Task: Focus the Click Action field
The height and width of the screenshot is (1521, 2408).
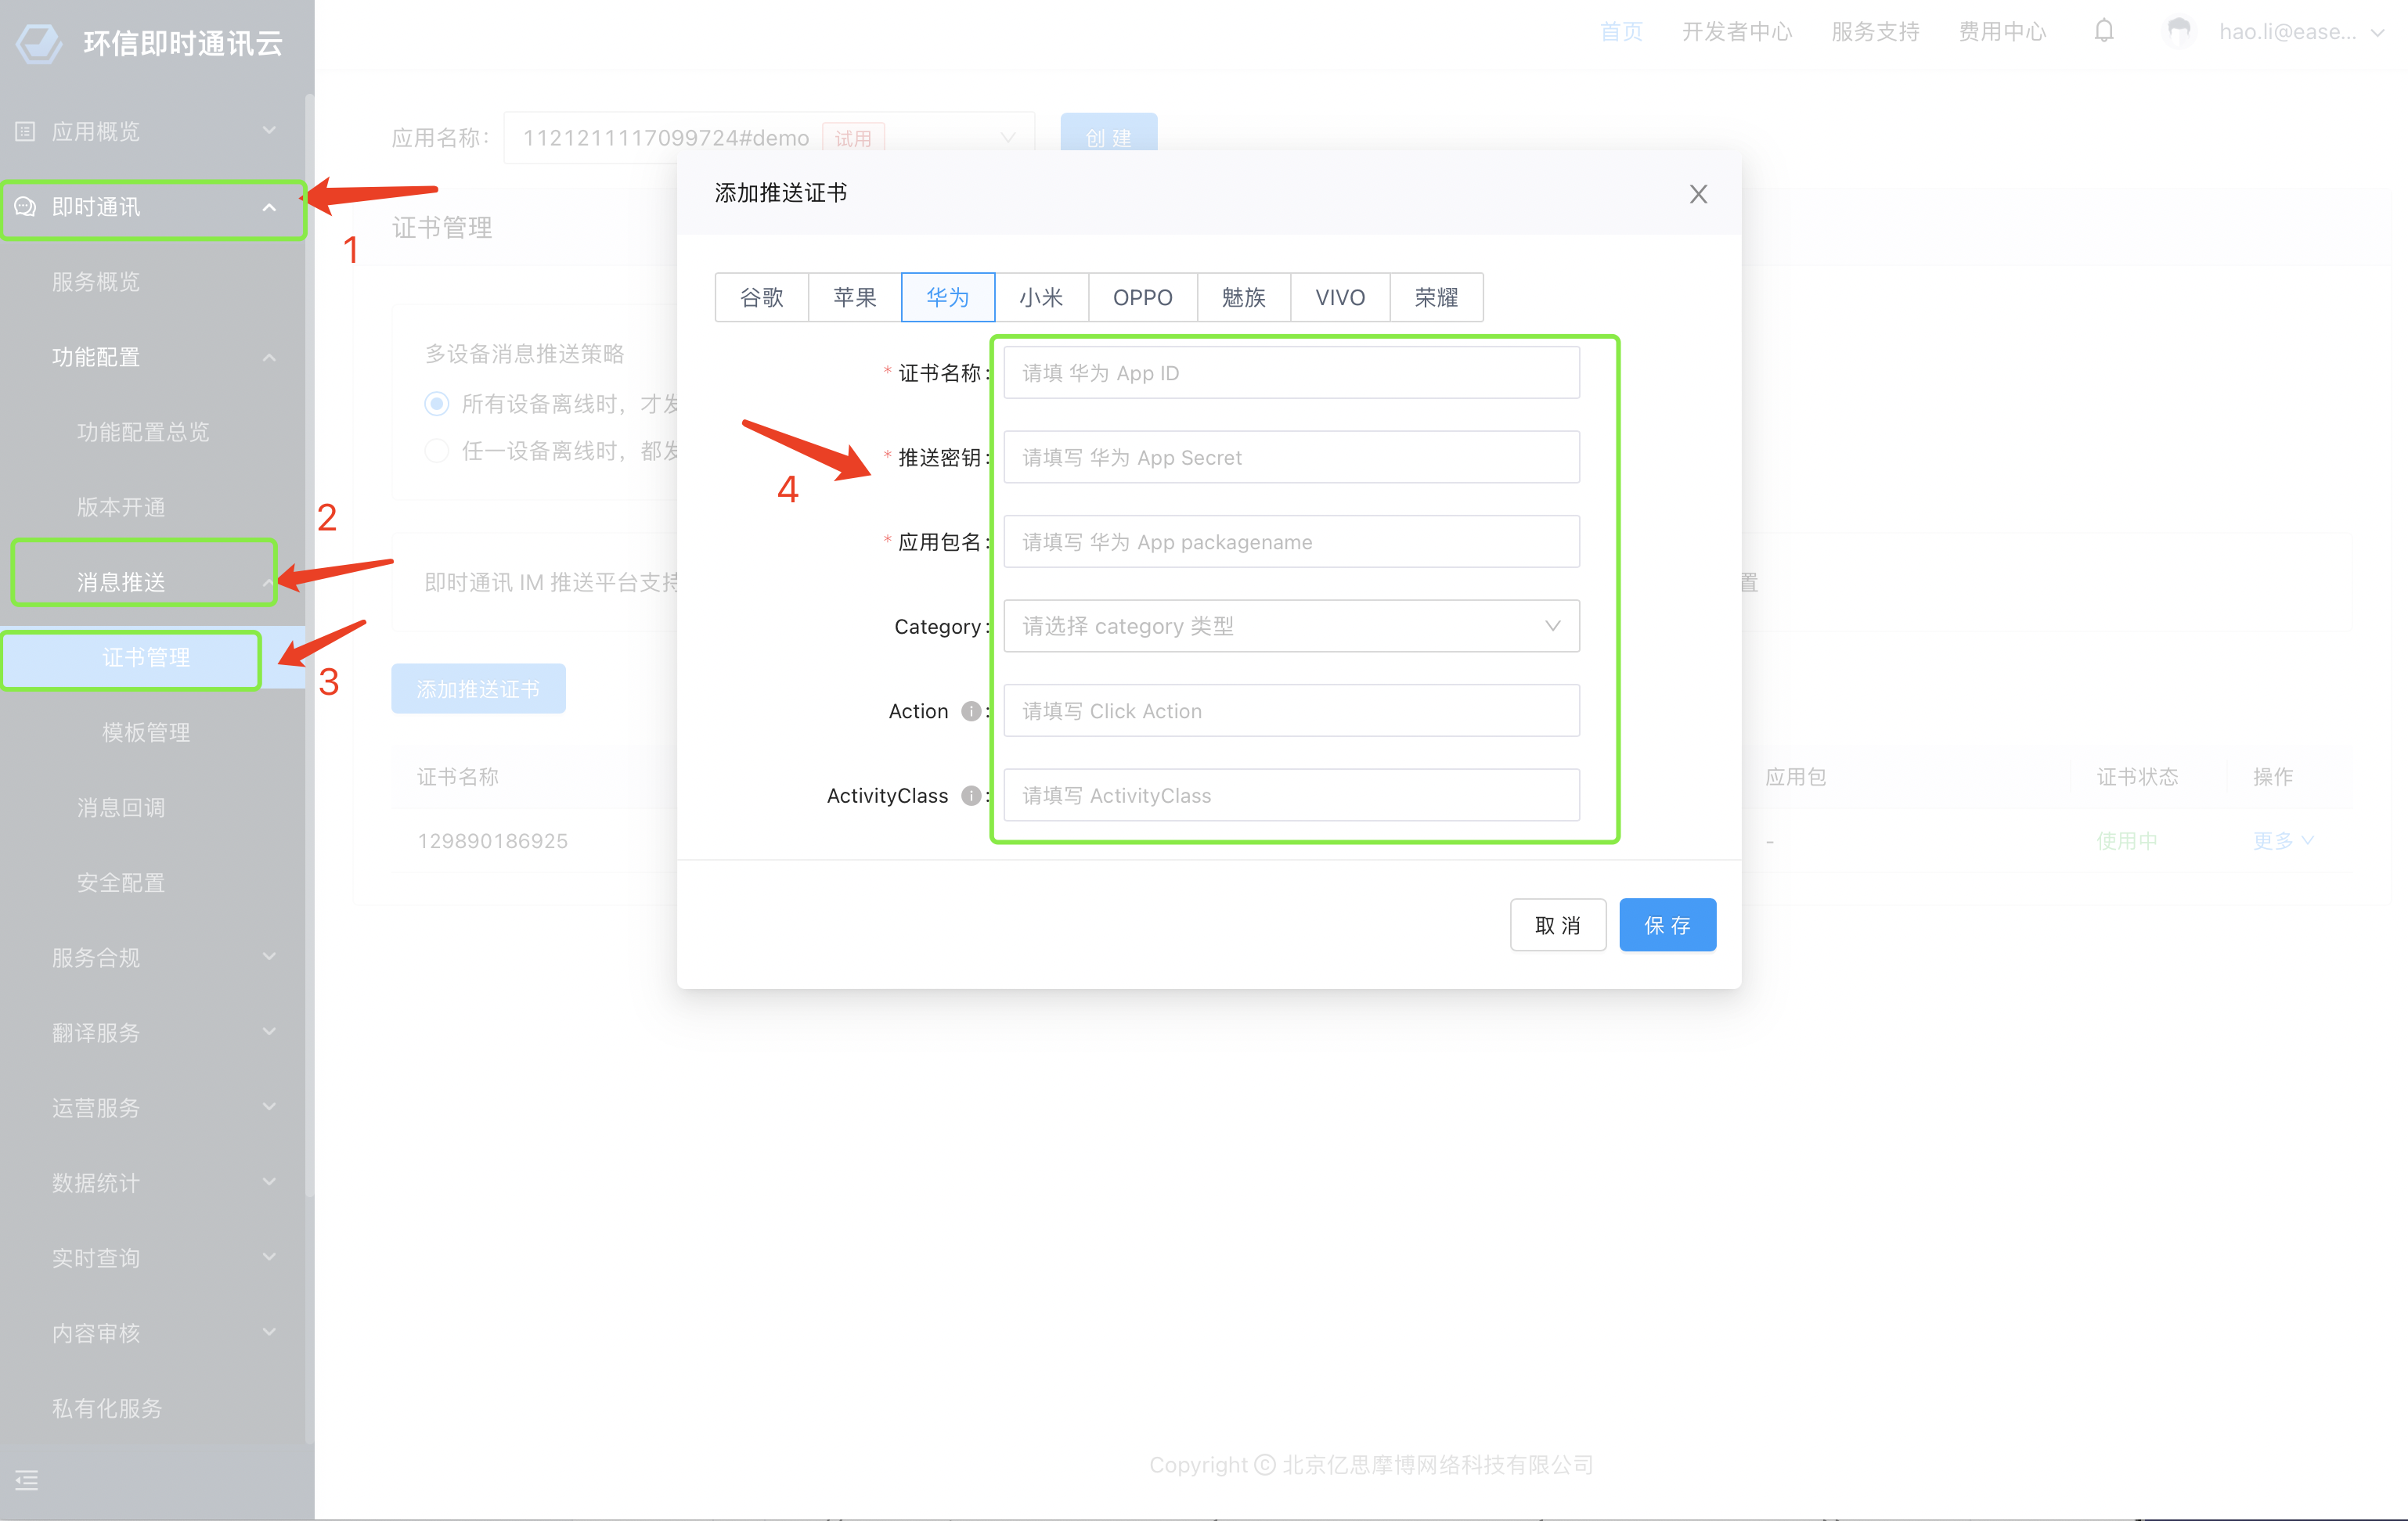Action: 1291,710
